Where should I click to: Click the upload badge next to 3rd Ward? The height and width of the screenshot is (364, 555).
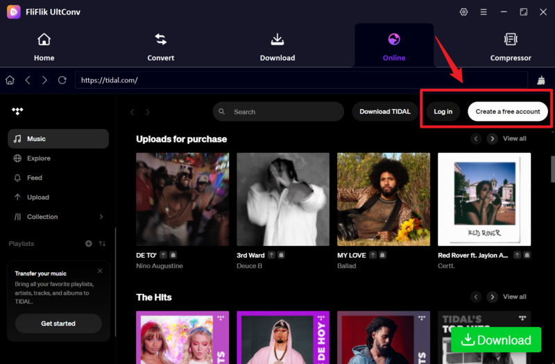click(x=271, y=255)
